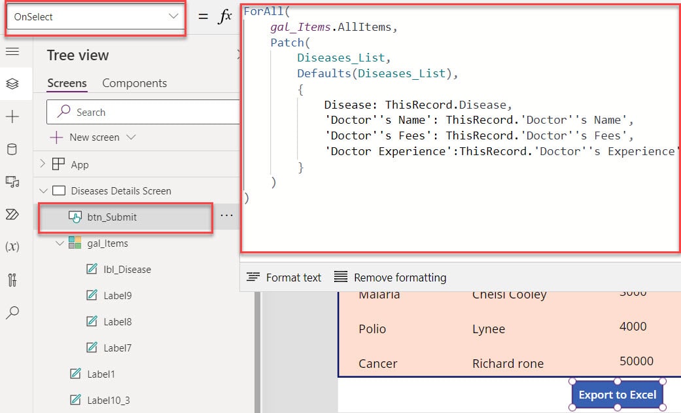Click the Tree view search field
The image size is (681, 413).
pos(143,112)
